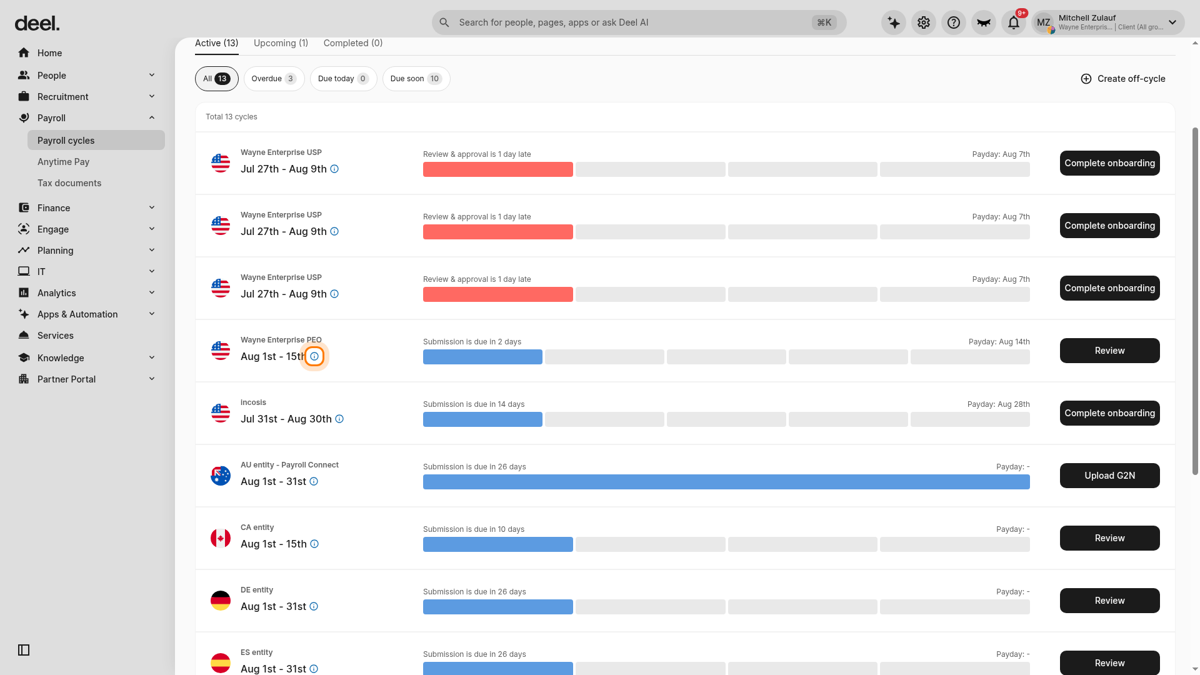Expand the Analytics menu chevron
1200x675 pixels.
pos(152,293)
